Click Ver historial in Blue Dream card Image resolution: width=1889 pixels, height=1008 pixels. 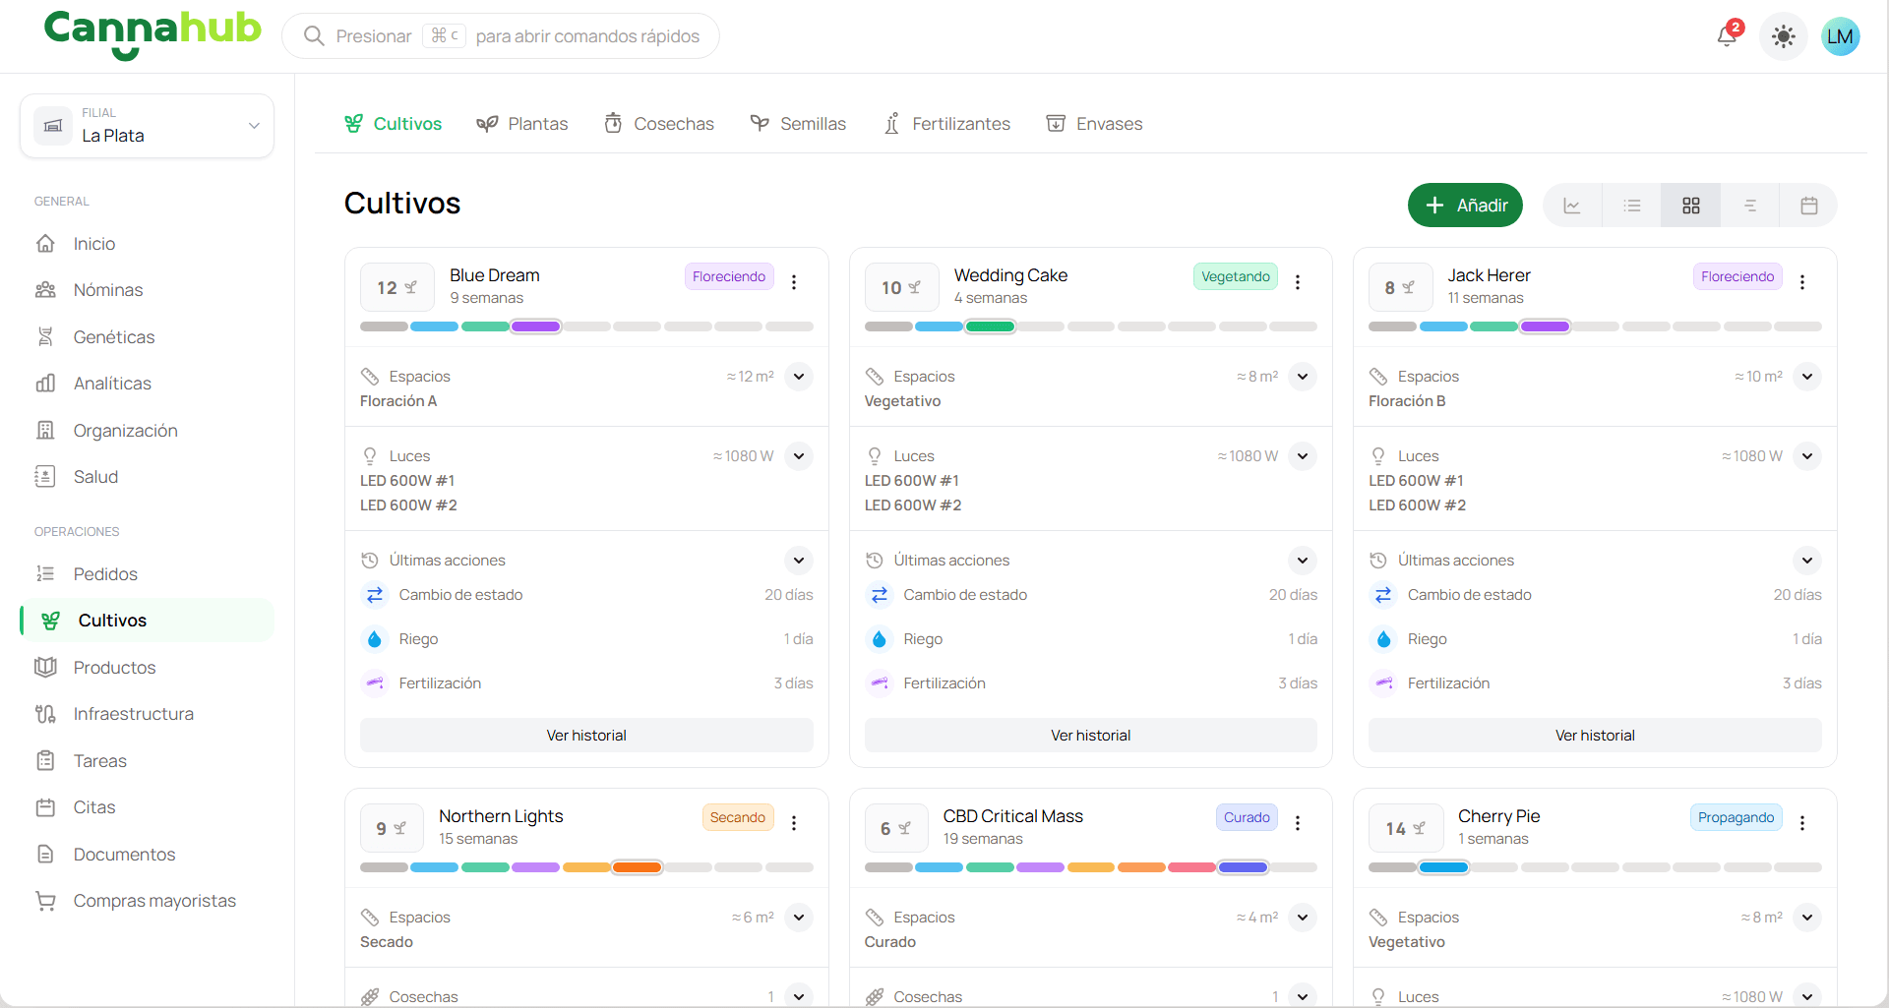coord(586,736)
